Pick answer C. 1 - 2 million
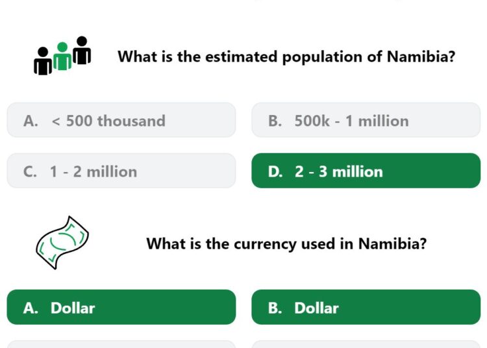The height and width of the screenshot is (348, 487). 121,171
